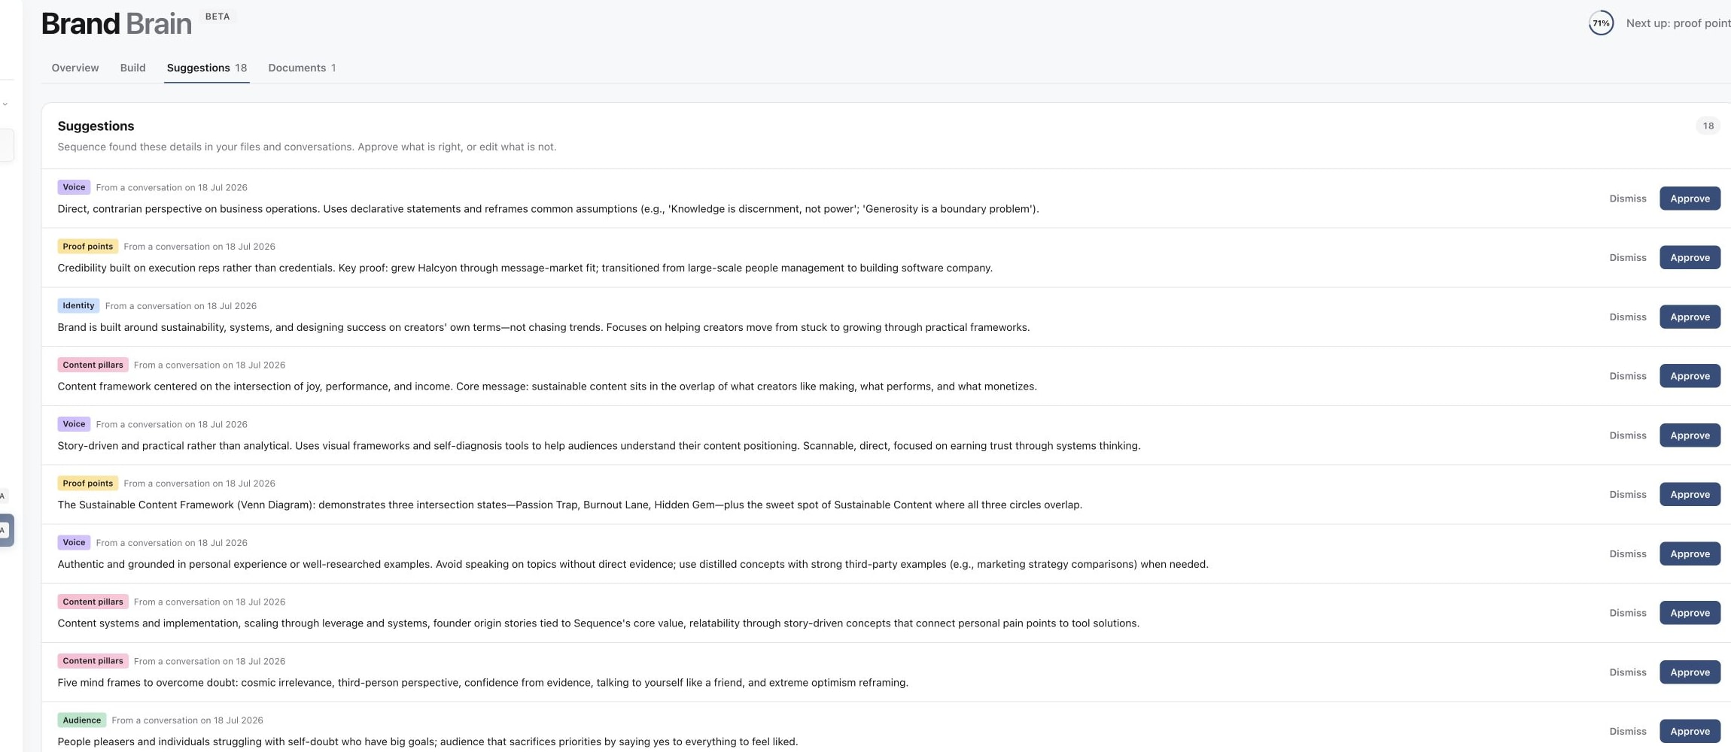The image size is (1731, 752).
Task: Approve the 'Credibility built on execution reps' suggestion
Action: point(1690,257)
